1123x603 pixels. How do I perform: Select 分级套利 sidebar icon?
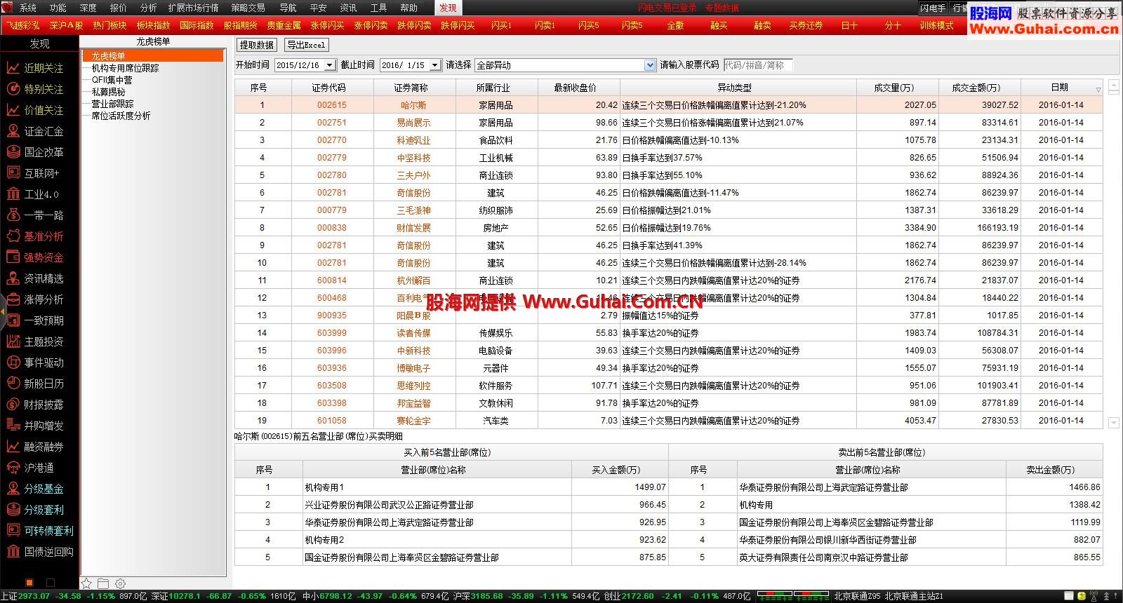pyautogui.click(x=13, y=510)
